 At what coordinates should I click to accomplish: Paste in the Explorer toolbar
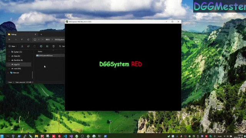tap(35, 46)
